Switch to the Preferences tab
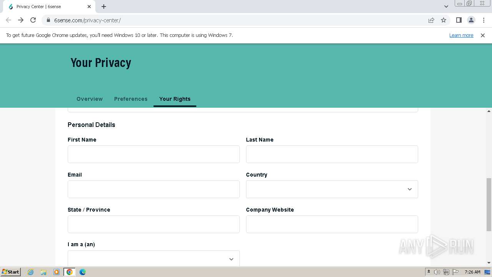This screenshot has width=492, height=277. pos(131,99)
